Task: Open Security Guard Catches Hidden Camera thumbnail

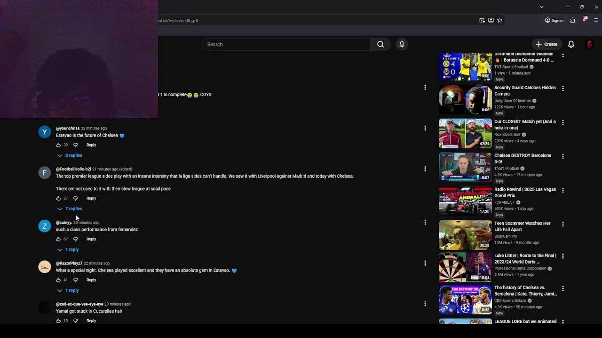Action: [465, 100]
